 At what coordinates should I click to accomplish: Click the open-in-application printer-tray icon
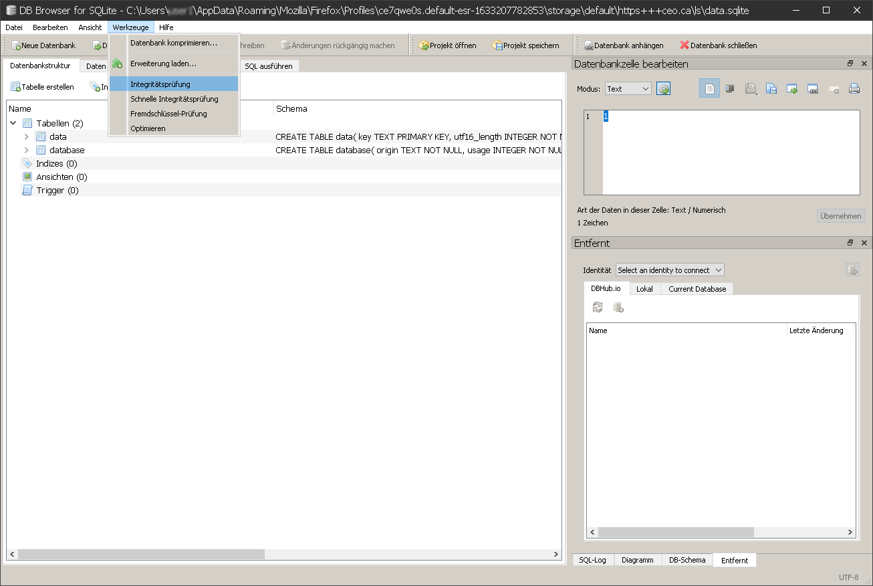(751, 88)
